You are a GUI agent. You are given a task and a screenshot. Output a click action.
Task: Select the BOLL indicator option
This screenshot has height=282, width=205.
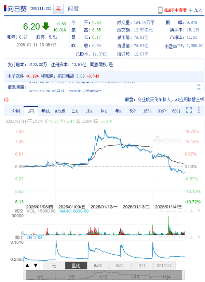point(120,266)
